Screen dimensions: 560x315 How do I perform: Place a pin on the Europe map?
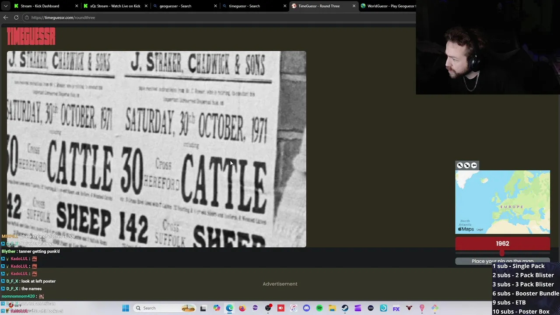(502, 202)
